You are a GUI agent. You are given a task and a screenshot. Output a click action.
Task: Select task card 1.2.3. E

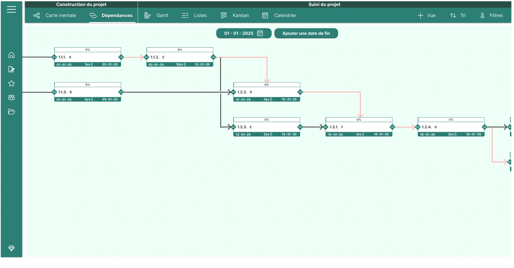[x=267, y=127]
